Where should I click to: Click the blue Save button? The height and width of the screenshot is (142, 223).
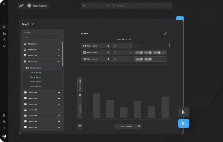click(x=184, y=124)
